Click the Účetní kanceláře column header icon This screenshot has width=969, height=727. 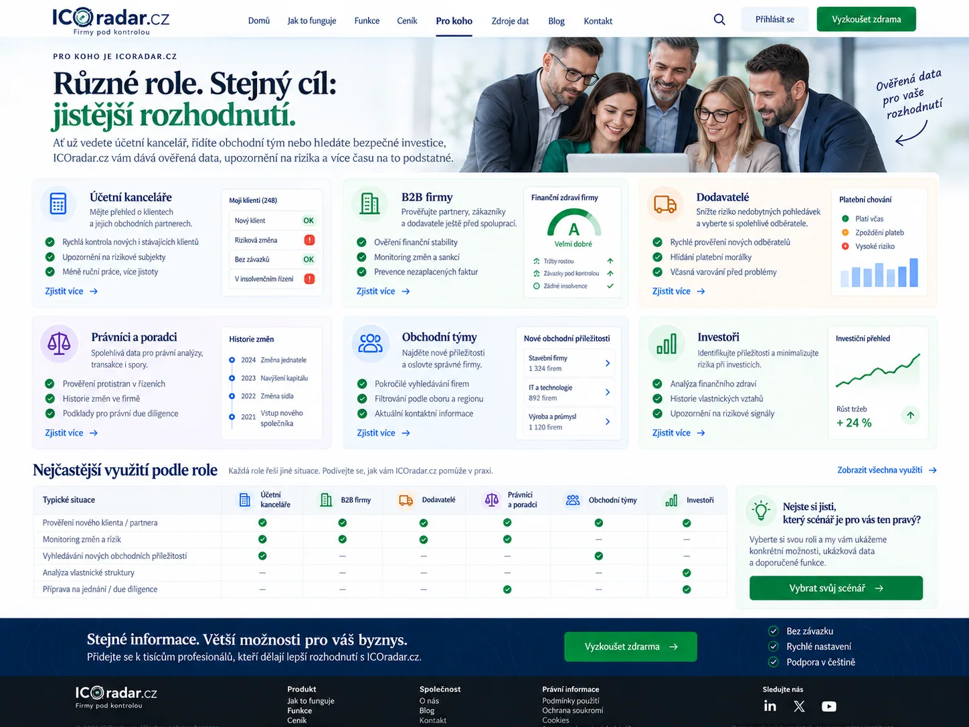click(x=245, y=500)
